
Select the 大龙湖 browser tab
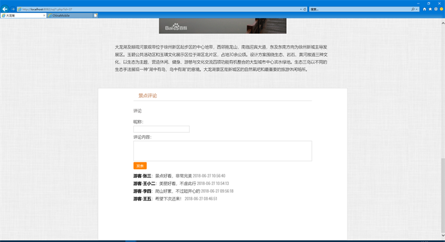(21, 15)
